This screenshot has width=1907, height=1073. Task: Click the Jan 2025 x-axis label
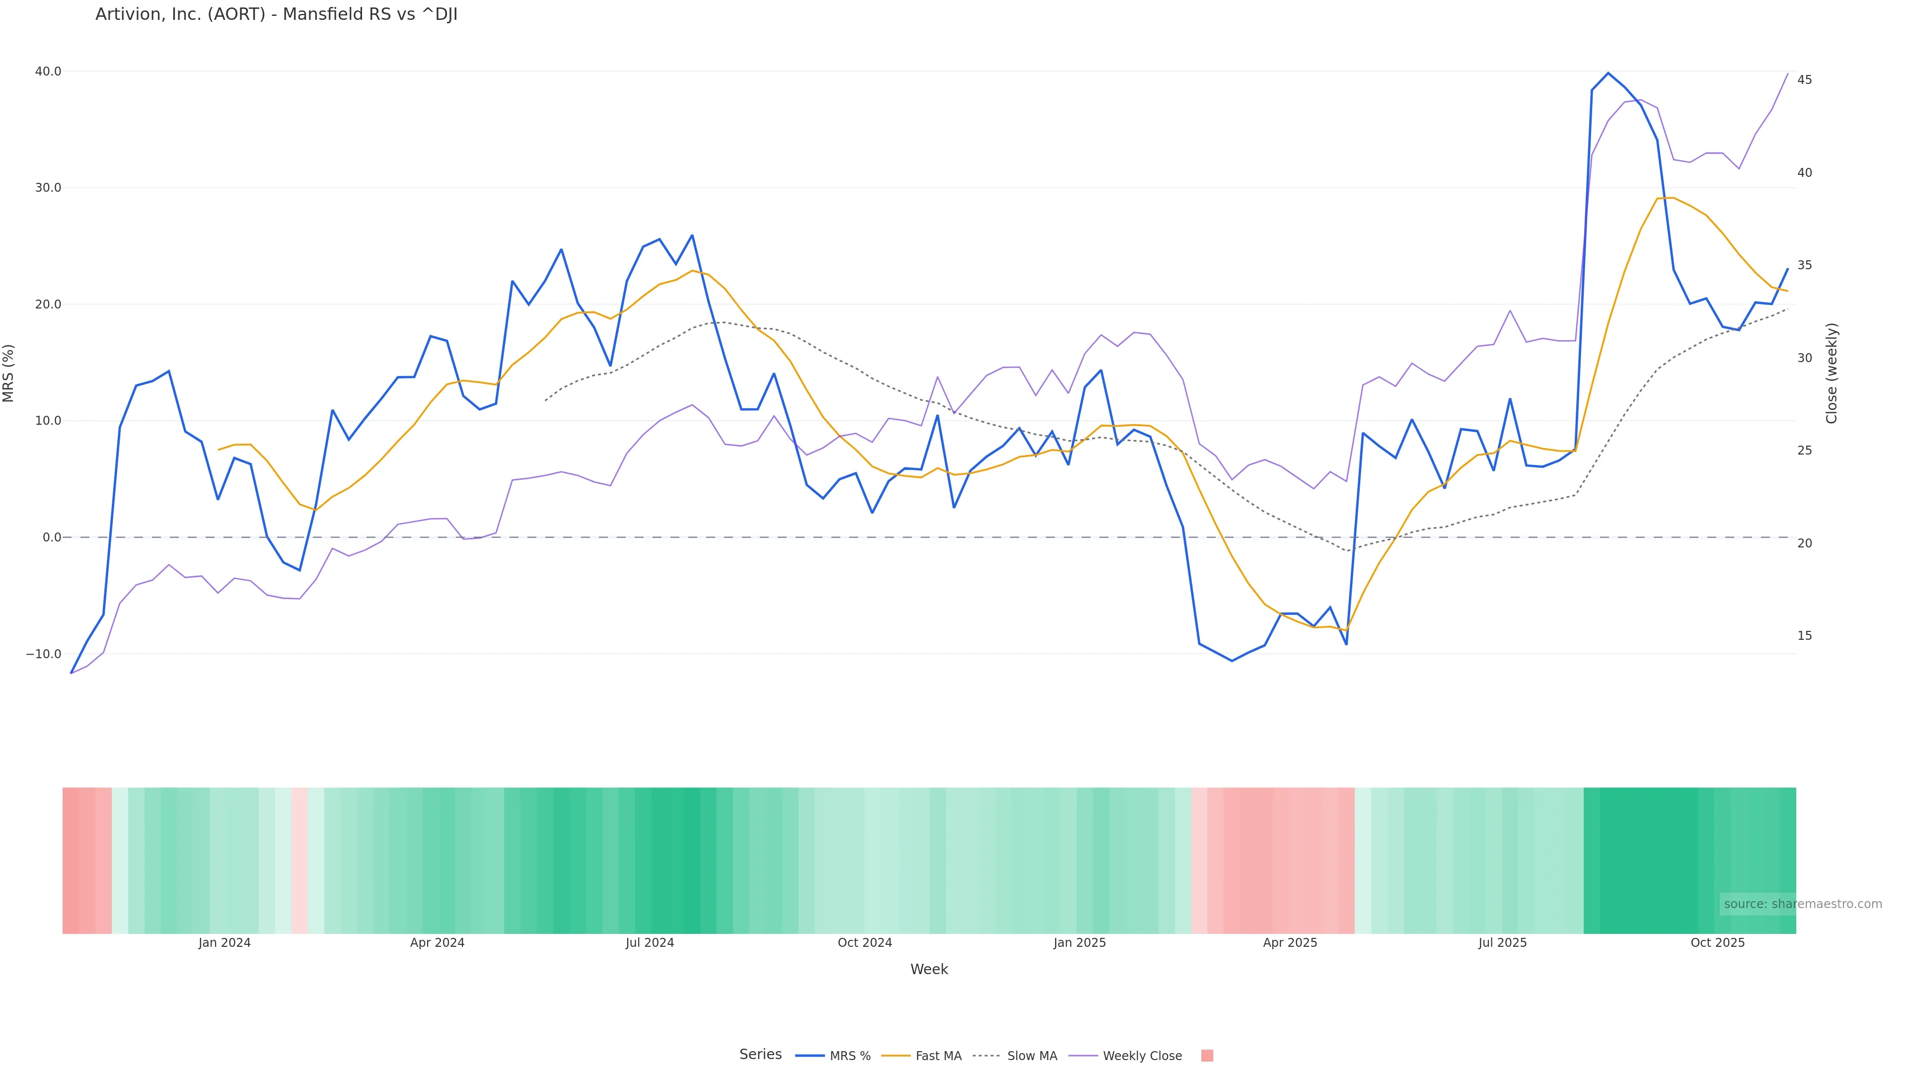pos(1079,943)
